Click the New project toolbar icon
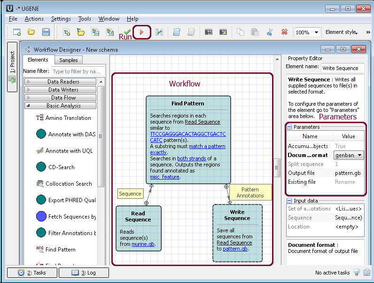The height and width of the screenshot is (283, 374). [x=17, y=32]
